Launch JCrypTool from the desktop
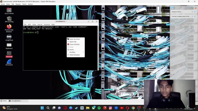The height and width of the screenshot is (111, 198). click(x=9, y=38)
